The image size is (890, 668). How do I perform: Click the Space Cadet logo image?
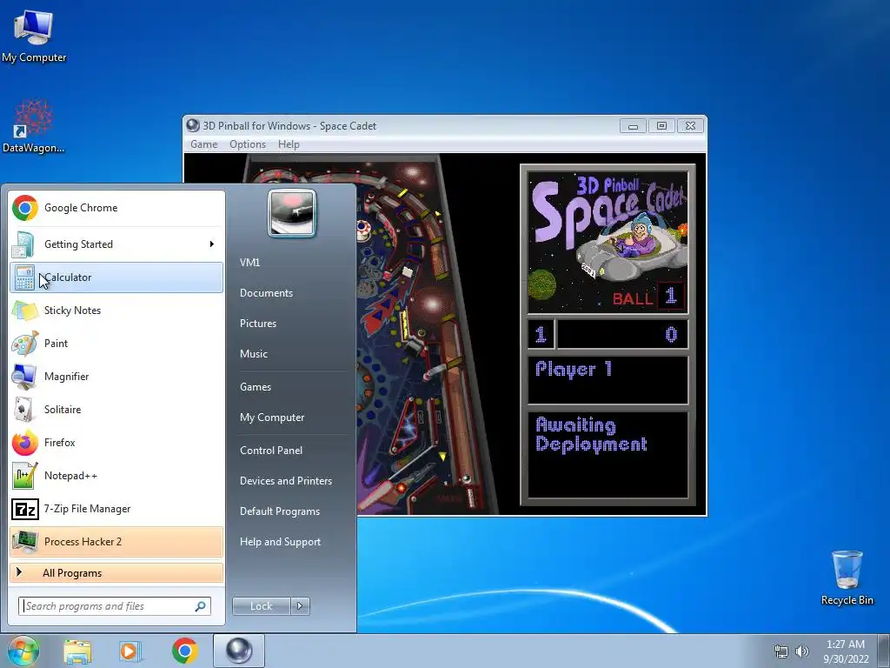click(608, 242)
